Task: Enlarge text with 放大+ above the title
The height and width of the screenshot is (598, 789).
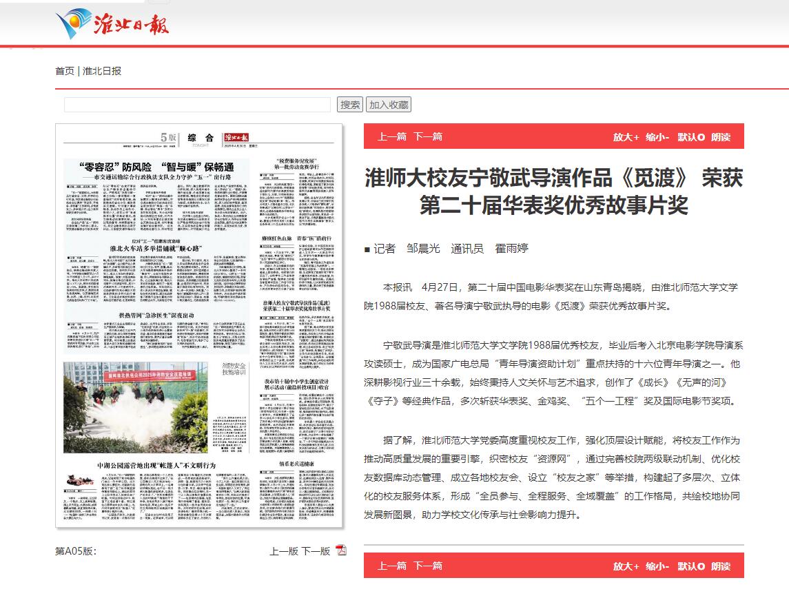Action: pyautogui.click(x=626, y=137)
